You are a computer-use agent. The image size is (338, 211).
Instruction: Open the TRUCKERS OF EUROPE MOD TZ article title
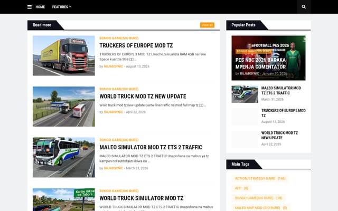pyautogui.click(x=136, y=45)
